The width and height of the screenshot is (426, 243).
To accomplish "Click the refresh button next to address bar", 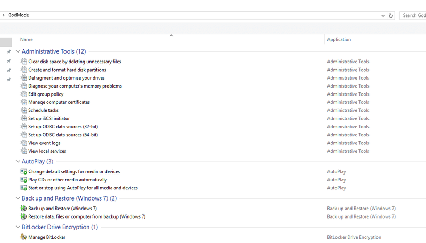I will pos(391,15).
